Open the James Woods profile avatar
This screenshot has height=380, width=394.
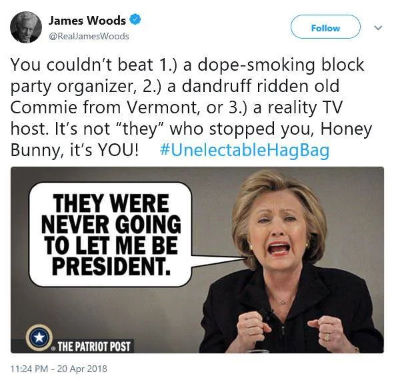pyautogui.click(x=26, y=27)
